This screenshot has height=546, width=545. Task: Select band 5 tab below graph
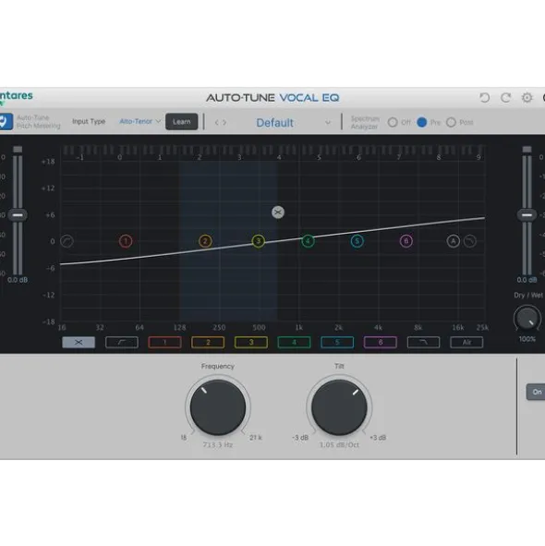tap(337, 343)
